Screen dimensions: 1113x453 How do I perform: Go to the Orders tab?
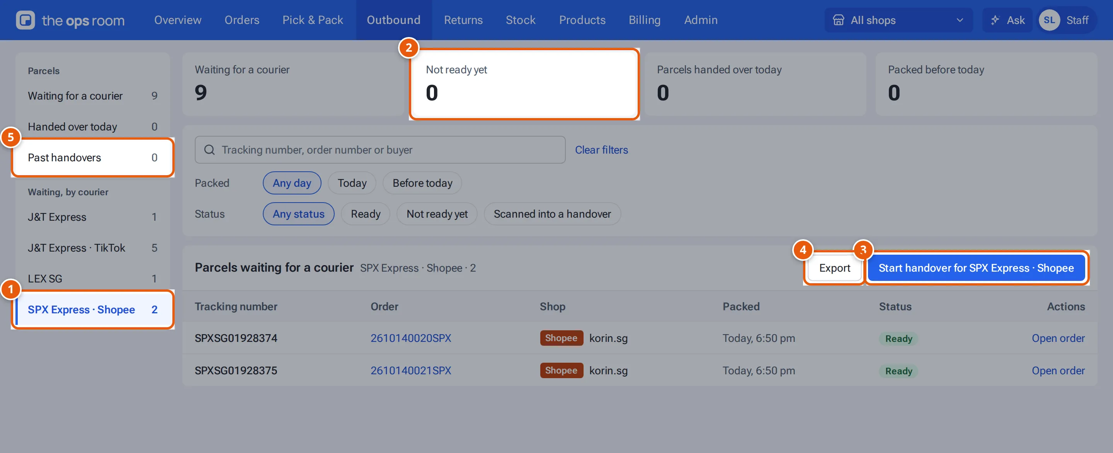click(x=242, y=20)
